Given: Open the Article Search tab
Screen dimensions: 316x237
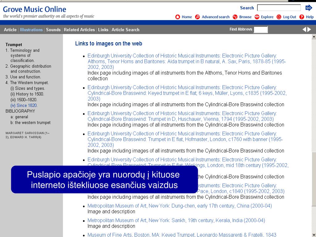Looking at the screenshot, I should tap(125, 30).
